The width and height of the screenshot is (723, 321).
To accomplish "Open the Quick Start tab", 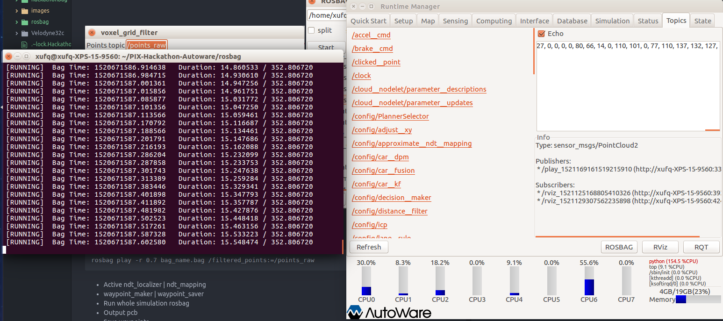I will click(368, 21).
